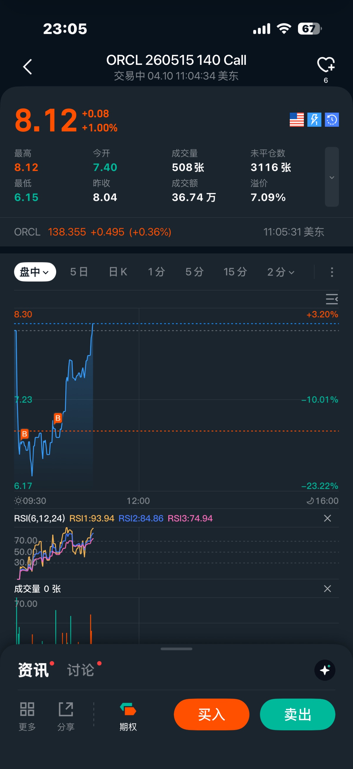Tap the US flag market icon
This screenshot has height=769, width=353.
tap(297, 120)
